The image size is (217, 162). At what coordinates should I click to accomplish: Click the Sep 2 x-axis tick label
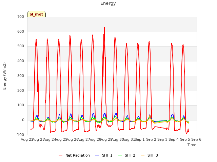(151, 139)
